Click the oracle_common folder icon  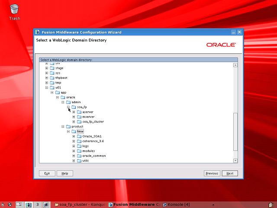click(x=79, y=156)
